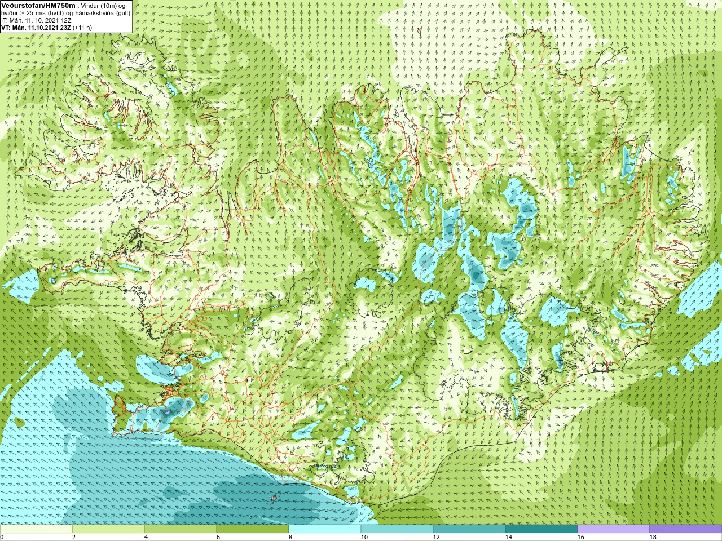Image resolution: width=722 pixels, height=541 pixels.
Task: Click the 14–16 m/s dark teal legend swatch
Action: pyautogui.click(x=541, y=529)
